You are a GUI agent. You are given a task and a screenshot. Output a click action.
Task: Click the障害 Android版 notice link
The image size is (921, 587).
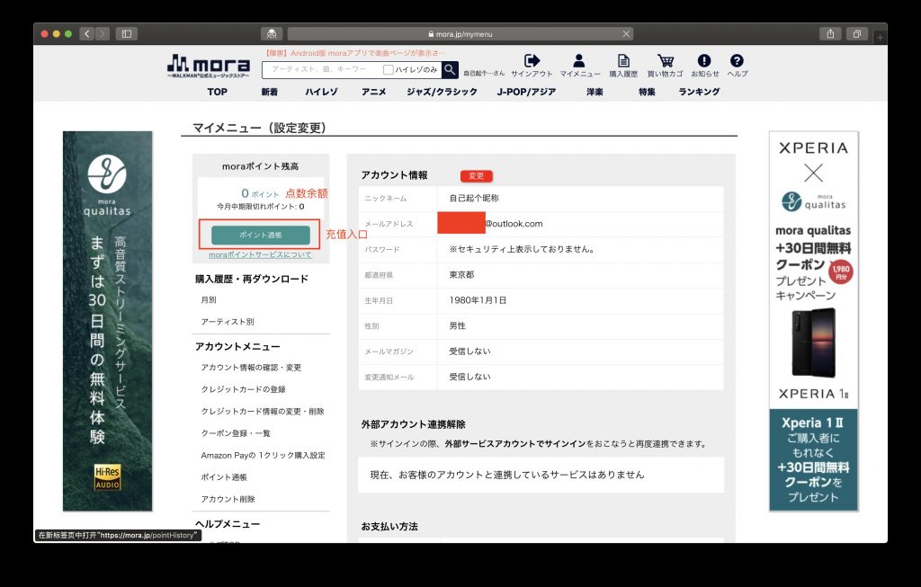point(353,53)
